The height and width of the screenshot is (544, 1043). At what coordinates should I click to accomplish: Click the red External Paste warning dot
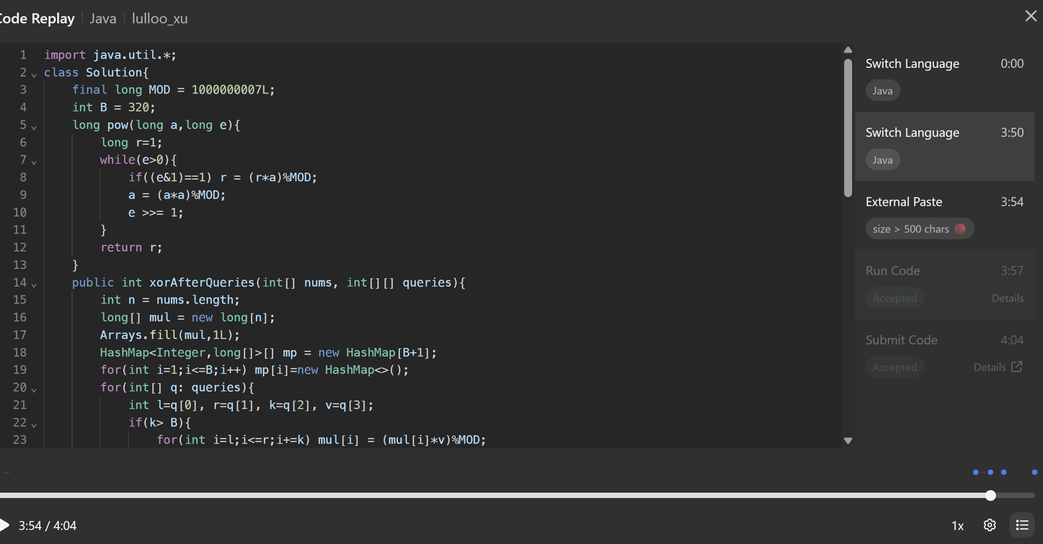[x=960, y=229]
